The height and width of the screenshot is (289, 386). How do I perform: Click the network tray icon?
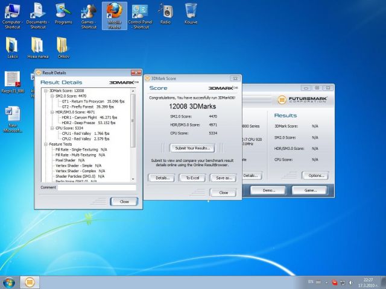pyautogui.click(x=343, y=282)
